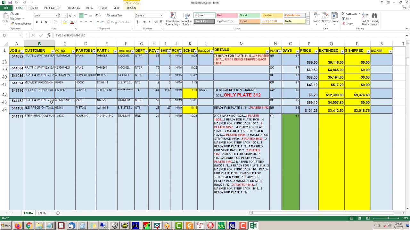The image size is (410, 230).
Task: Click the Cut scissors icon
Action: [12, 14]
